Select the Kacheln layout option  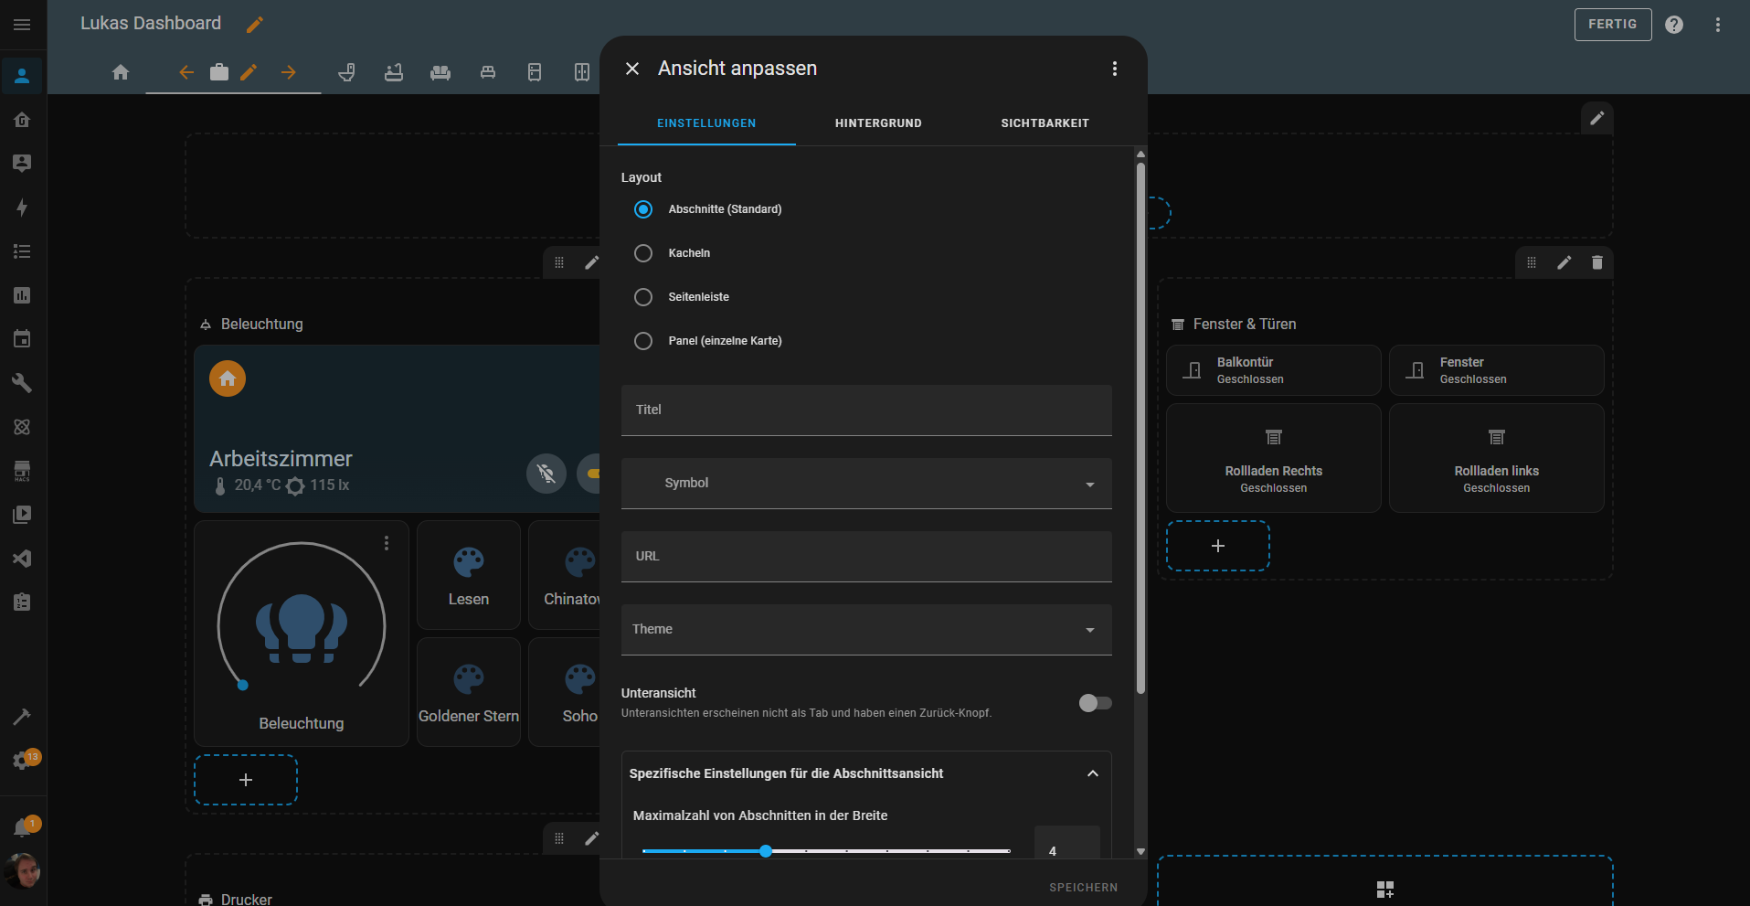[642, 253]
